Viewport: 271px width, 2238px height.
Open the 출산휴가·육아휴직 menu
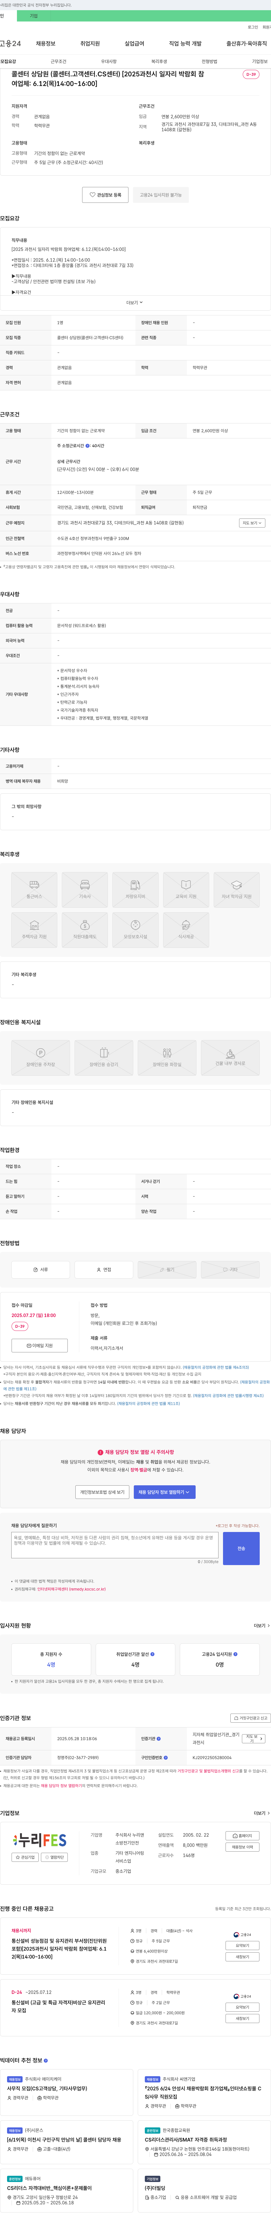(x=247, y=44)
